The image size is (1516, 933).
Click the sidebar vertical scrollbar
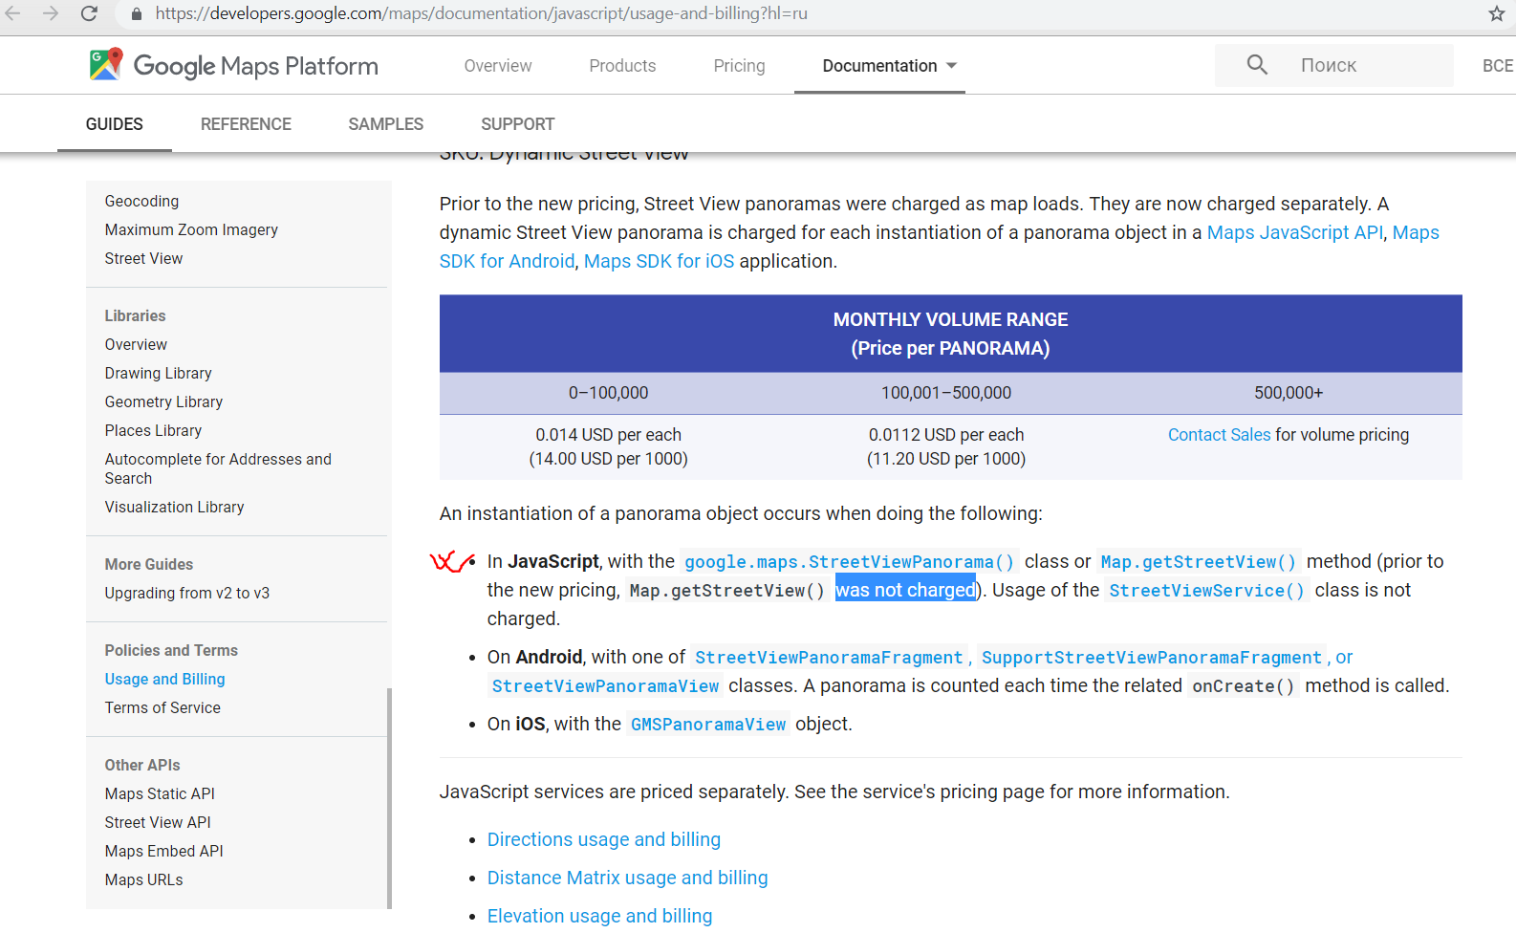point(389,798)
